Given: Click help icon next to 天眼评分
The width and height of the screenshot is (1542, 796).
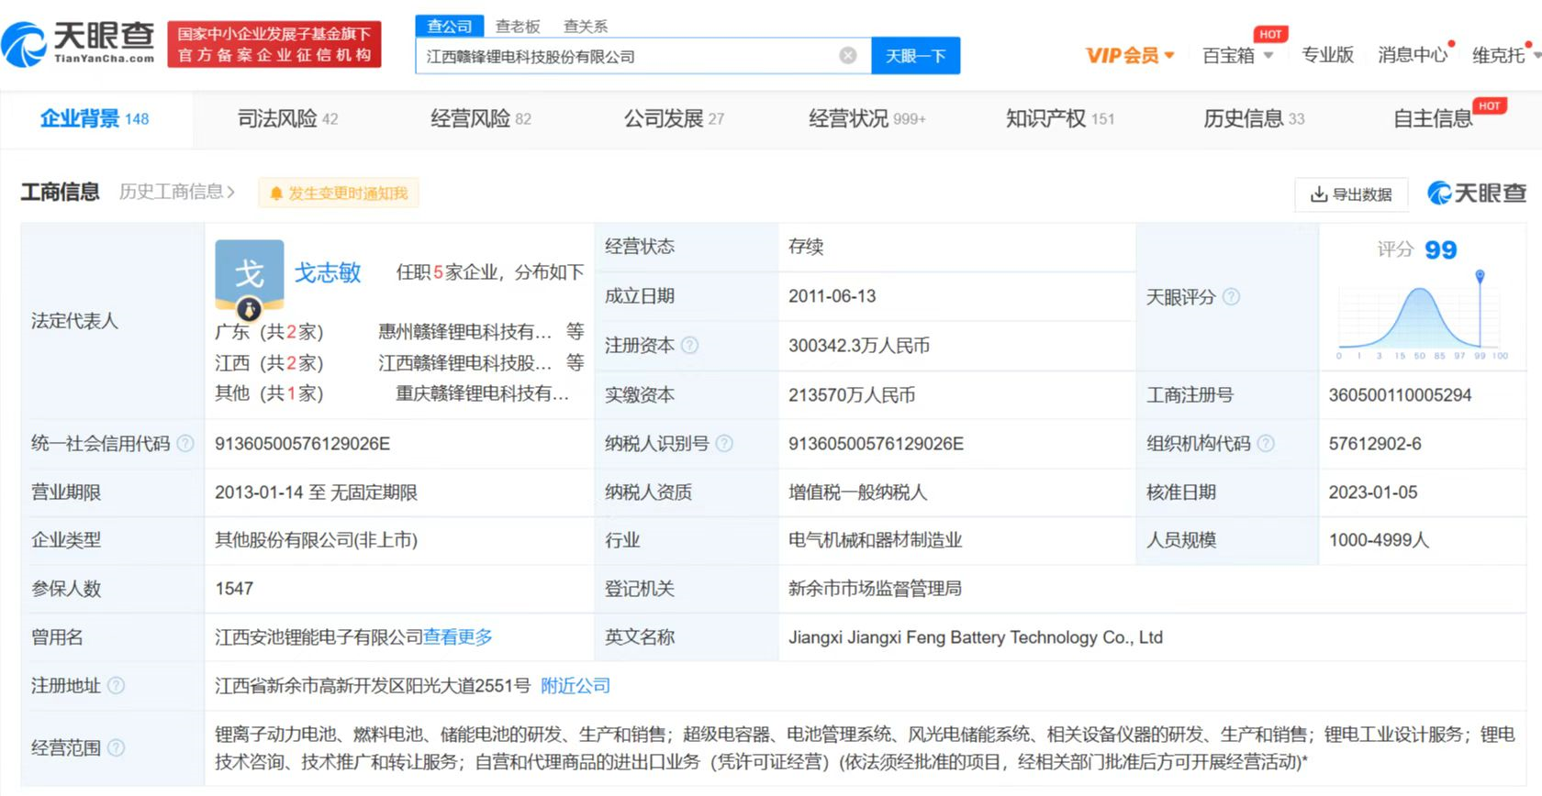Looking at the screenshot, I should pyautogui.click(x=1232, y=297).
